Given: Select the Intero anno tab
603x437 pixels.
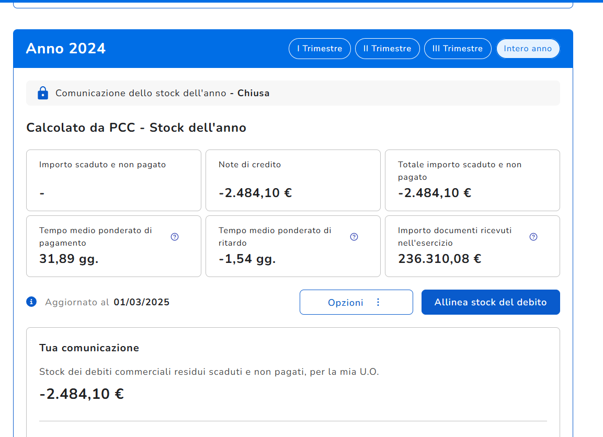Looking at the screenshot, I should 528,49.
